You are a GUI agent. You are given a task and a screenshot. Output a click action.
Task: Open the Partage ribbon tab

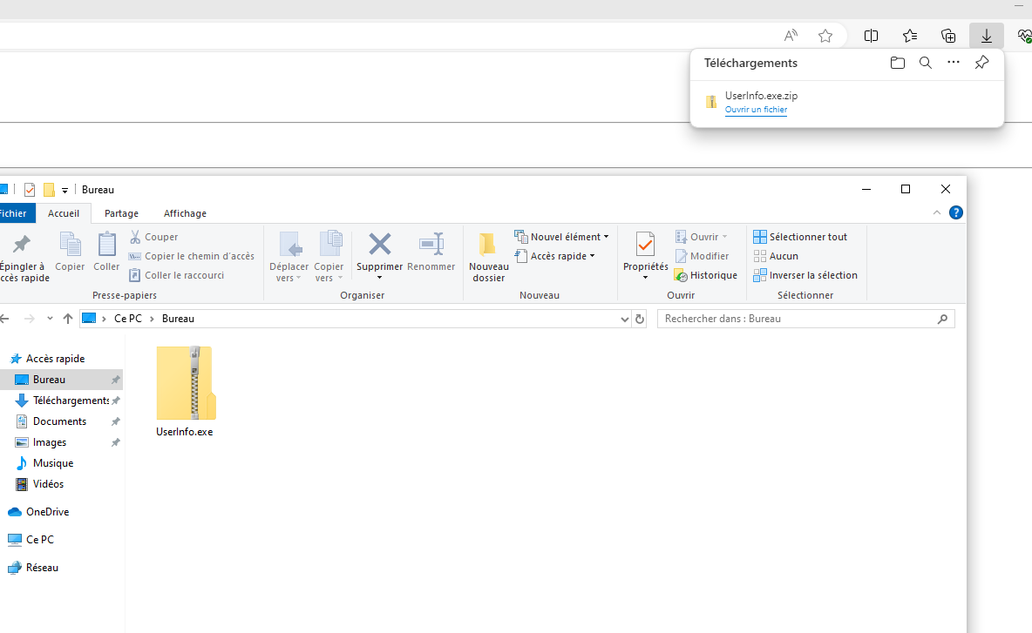click(x=121, y=213)
